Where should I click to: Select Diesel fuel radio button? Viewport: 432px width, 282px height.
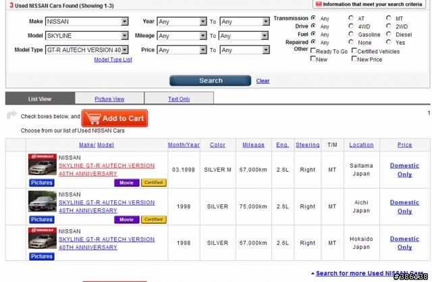tap(389, 34)
